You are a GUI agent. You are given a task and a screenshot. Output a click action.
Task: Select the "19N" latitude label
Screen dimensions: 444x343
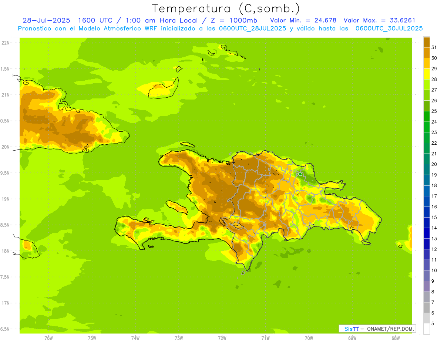click(5, 199)
